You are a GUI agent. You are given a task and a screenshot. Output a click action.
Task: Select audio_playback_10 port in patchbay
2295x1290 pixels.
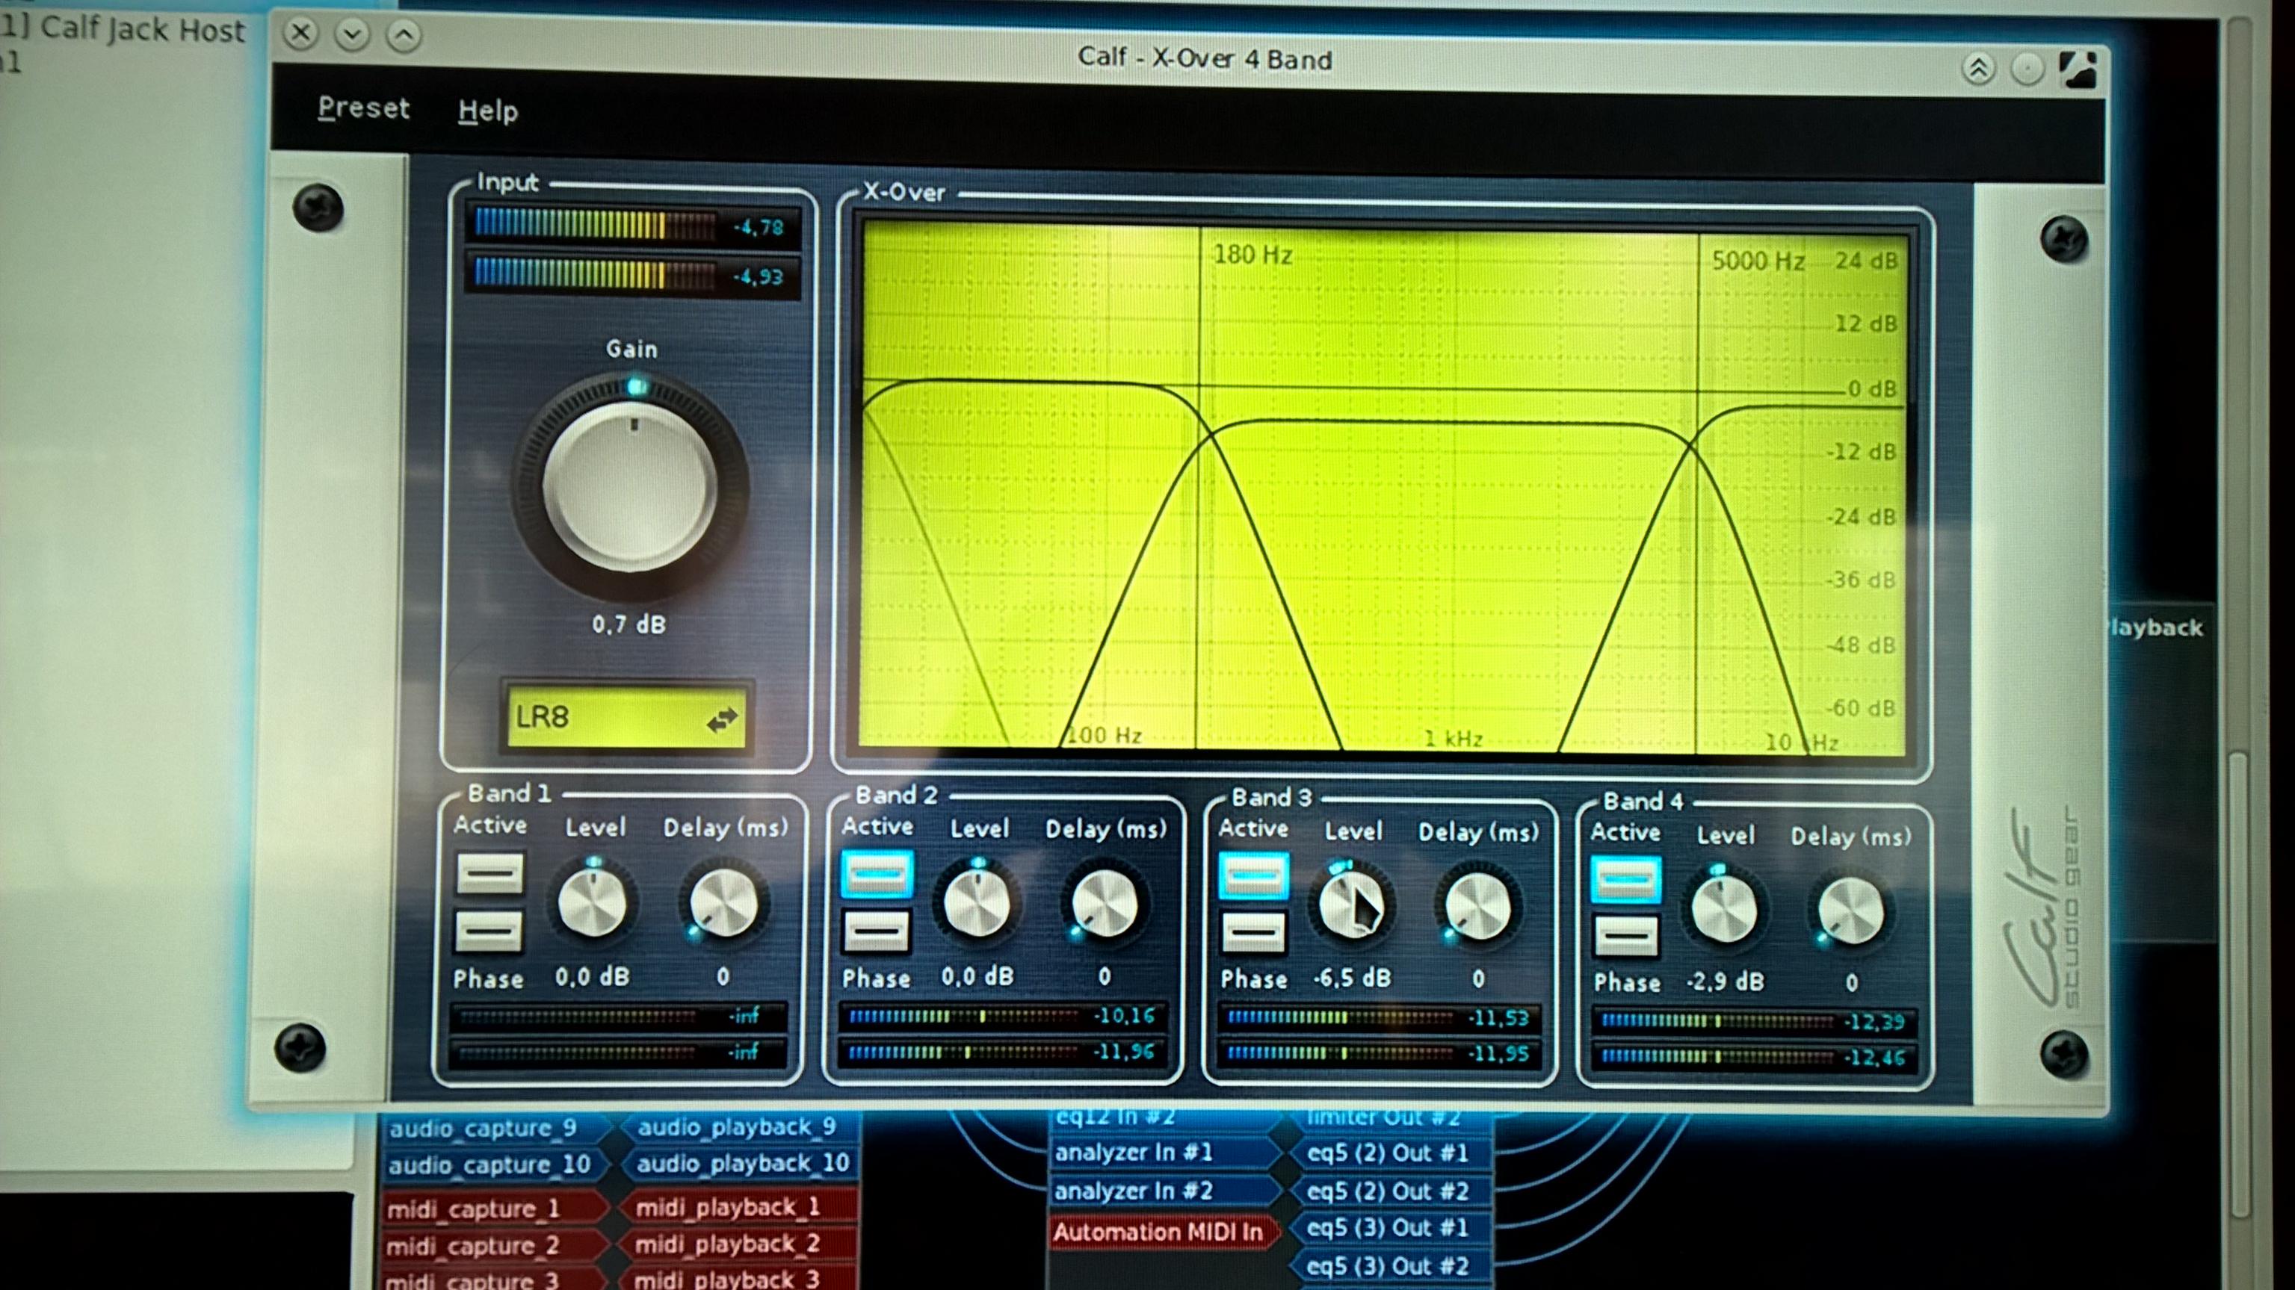(x=739, y=1163)
